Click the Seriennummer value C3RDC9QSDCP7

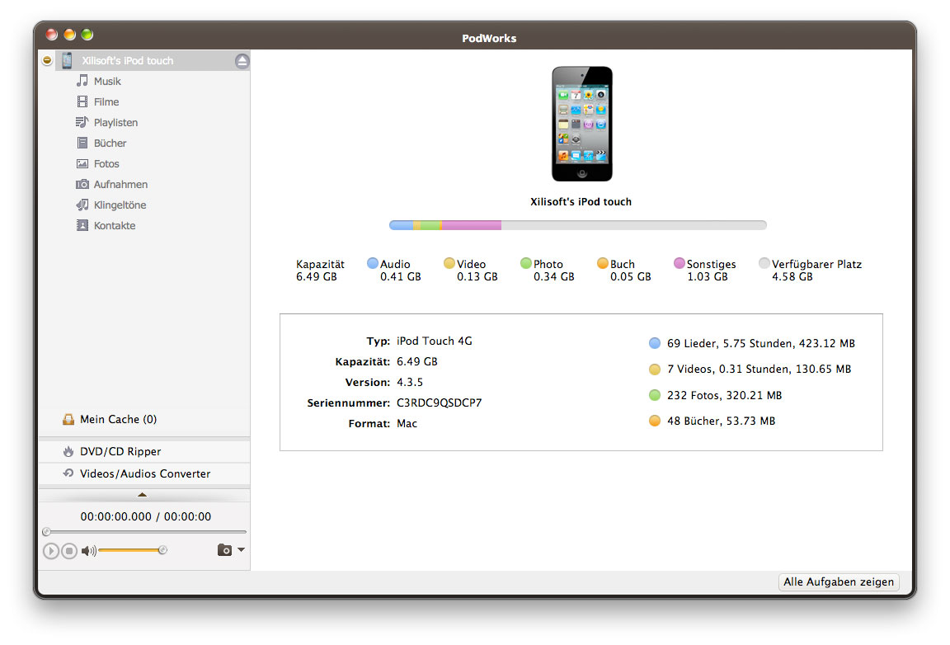pos(440,403)
